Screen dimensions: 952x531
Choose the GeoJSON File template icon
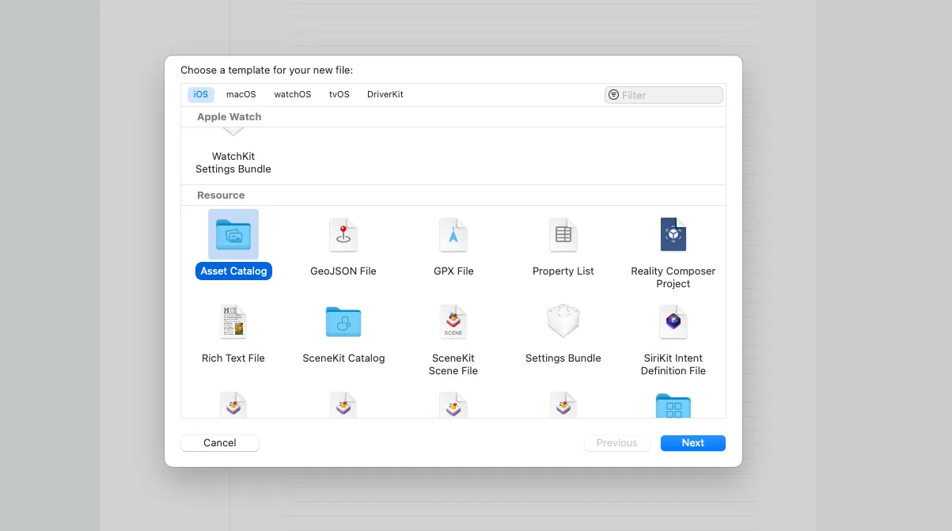[x=343, y=235]
